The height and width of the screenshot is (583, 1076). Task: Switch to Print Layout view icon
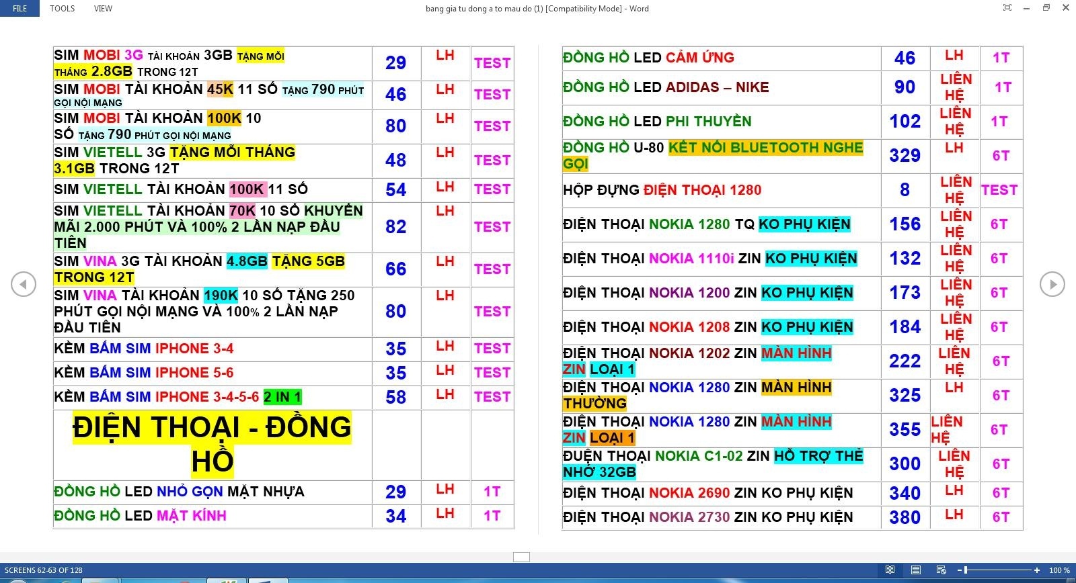[915, 570]
